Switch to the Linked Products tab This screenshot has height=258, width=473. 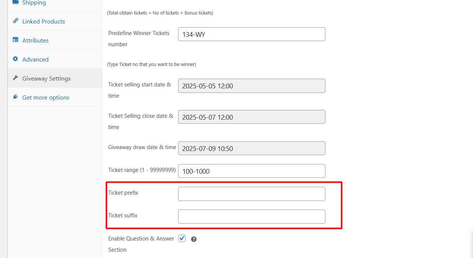(44, 22)
